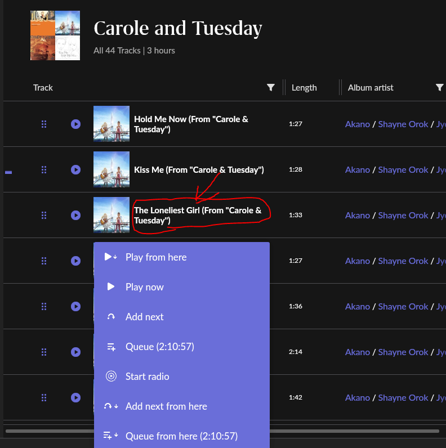Open Shayne Orok link in Kiss Me row
Viewport: 446px width, 448px height.
(x=403, y=170)
